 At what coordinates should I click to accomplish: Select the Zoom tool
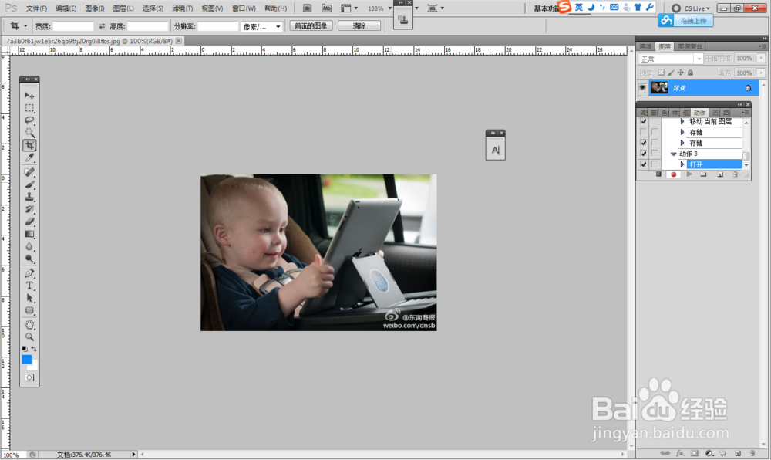pos(29,337)
